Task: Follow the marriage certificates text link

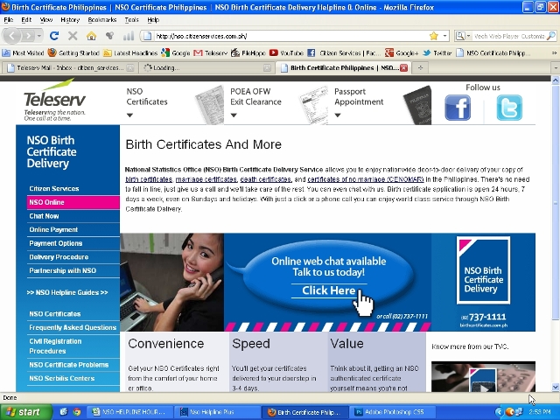Action: [x=206, y=179]
